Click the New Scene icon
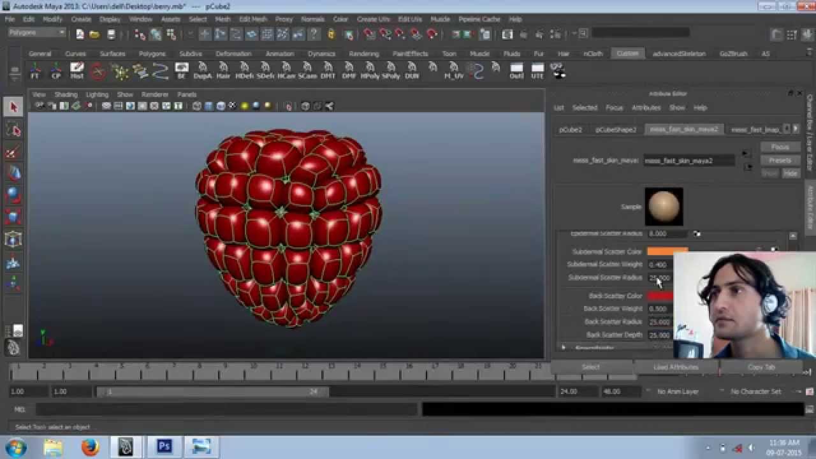Viewport: 816px width, 459px height. pyautogui.click(x=80, y=34)
